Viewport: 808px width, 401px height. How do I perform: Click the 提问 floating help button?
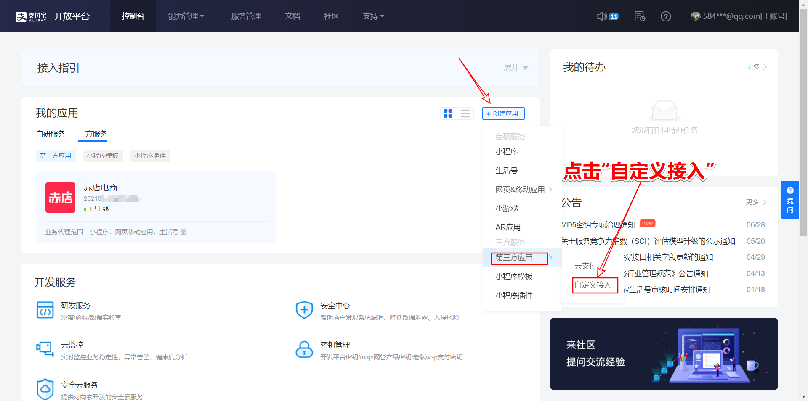tap(790, 200)
